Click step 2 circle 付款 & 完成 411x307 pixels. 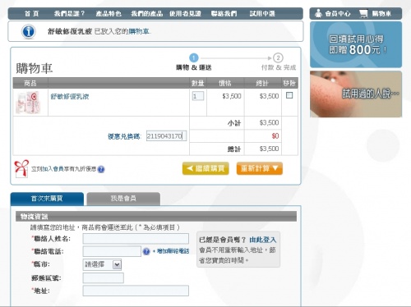(x=278, y=57)
